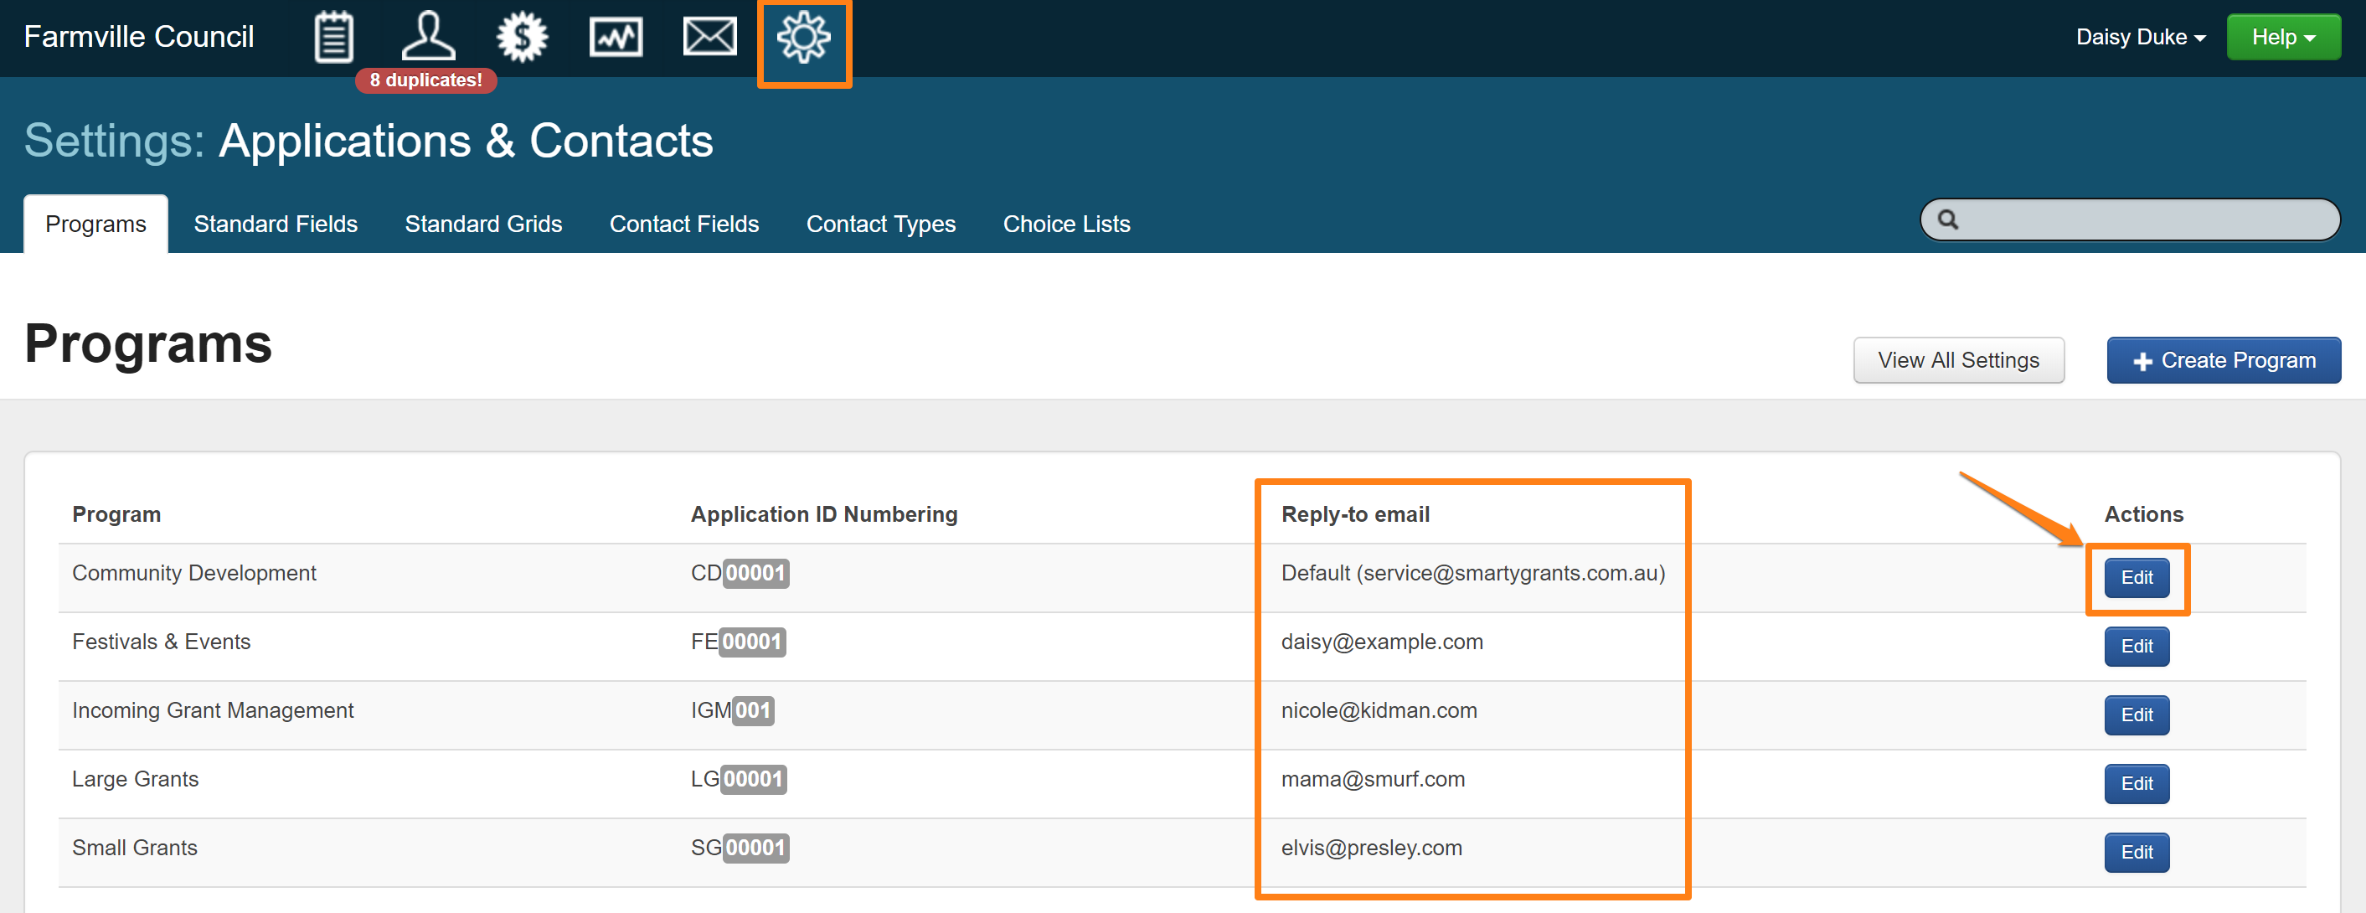The height and width of the screenshot is (913, 2366).
Task: Edit the Community Development program
Action: coord(2136,578)
